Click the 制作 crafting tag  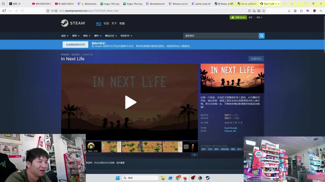(204, 149)
